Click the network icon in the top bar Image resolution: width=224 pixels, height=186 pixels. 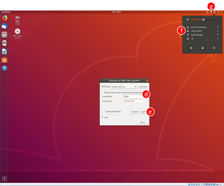tap(207, 12)
